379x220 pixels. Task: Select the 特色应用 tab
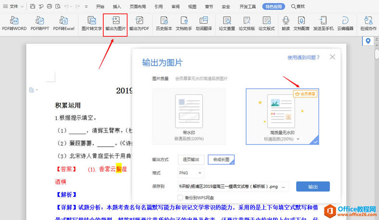coord(274,7)
